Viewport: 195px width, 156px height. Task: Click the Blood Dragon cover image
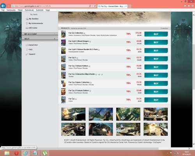(x=64, y=42)
